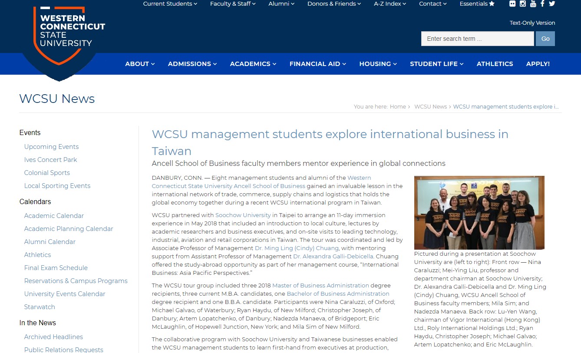Visit the Facebook page icon
This screenshot has width=581, height=353.
coord(542,4)
